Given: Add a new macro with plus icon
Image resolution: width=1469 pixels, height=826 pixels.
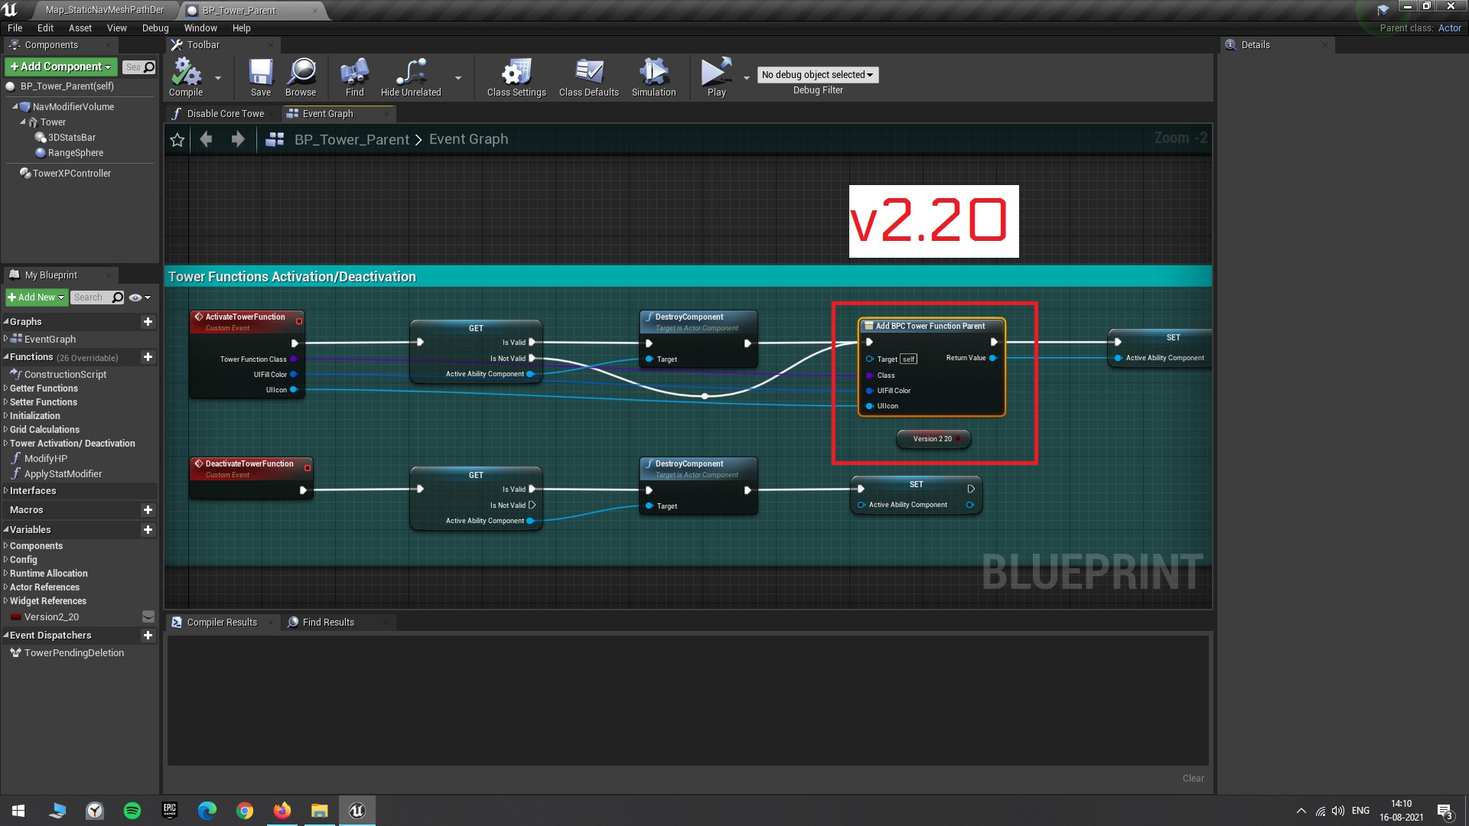Looking at the screenshot, I should [x=148, y=510].
